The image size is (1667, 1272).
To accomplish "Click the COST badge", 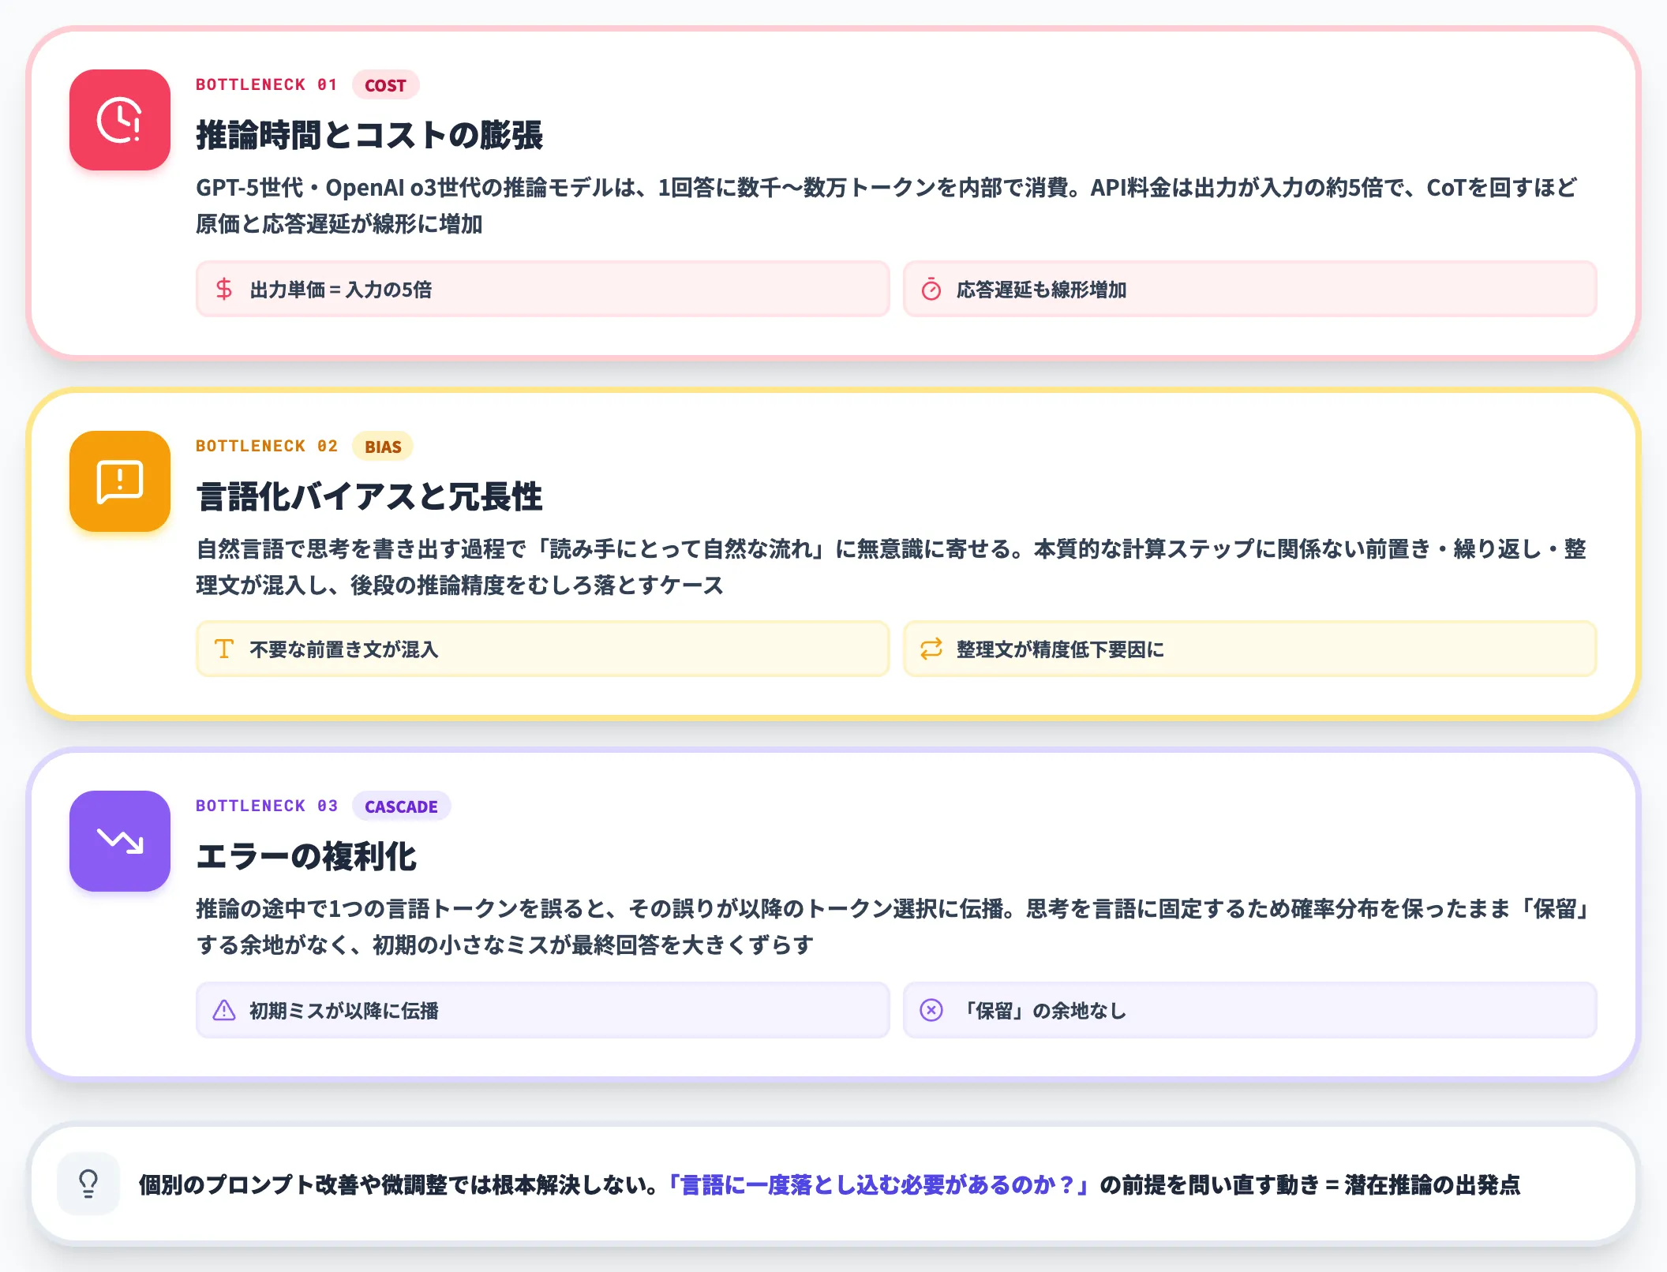I will coord(385,85).
